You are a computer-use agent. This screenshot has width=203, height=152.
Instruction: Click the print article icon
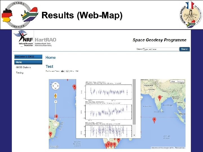click(x=62, y=71)
